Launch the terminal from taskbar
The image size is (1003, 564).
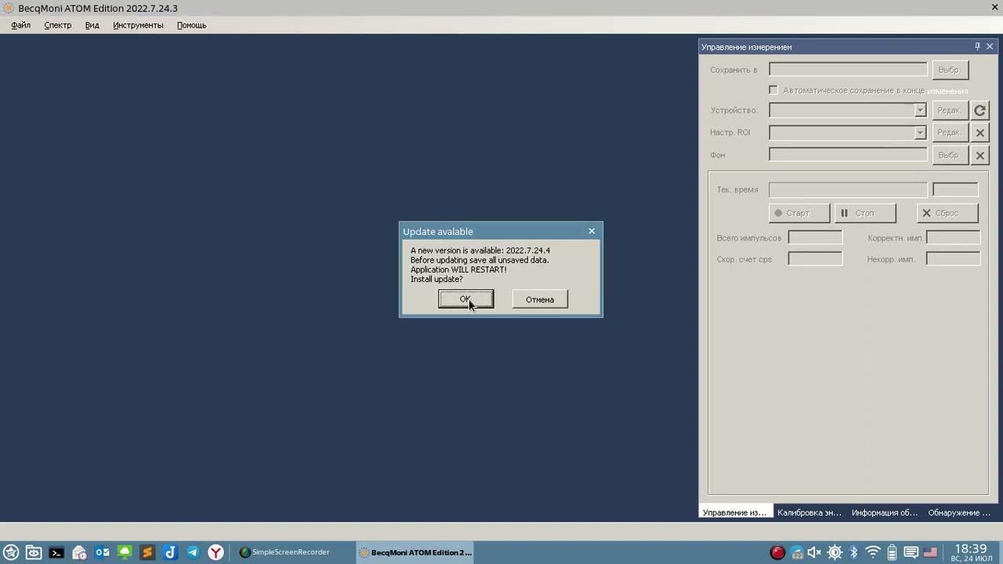(56, 552)
